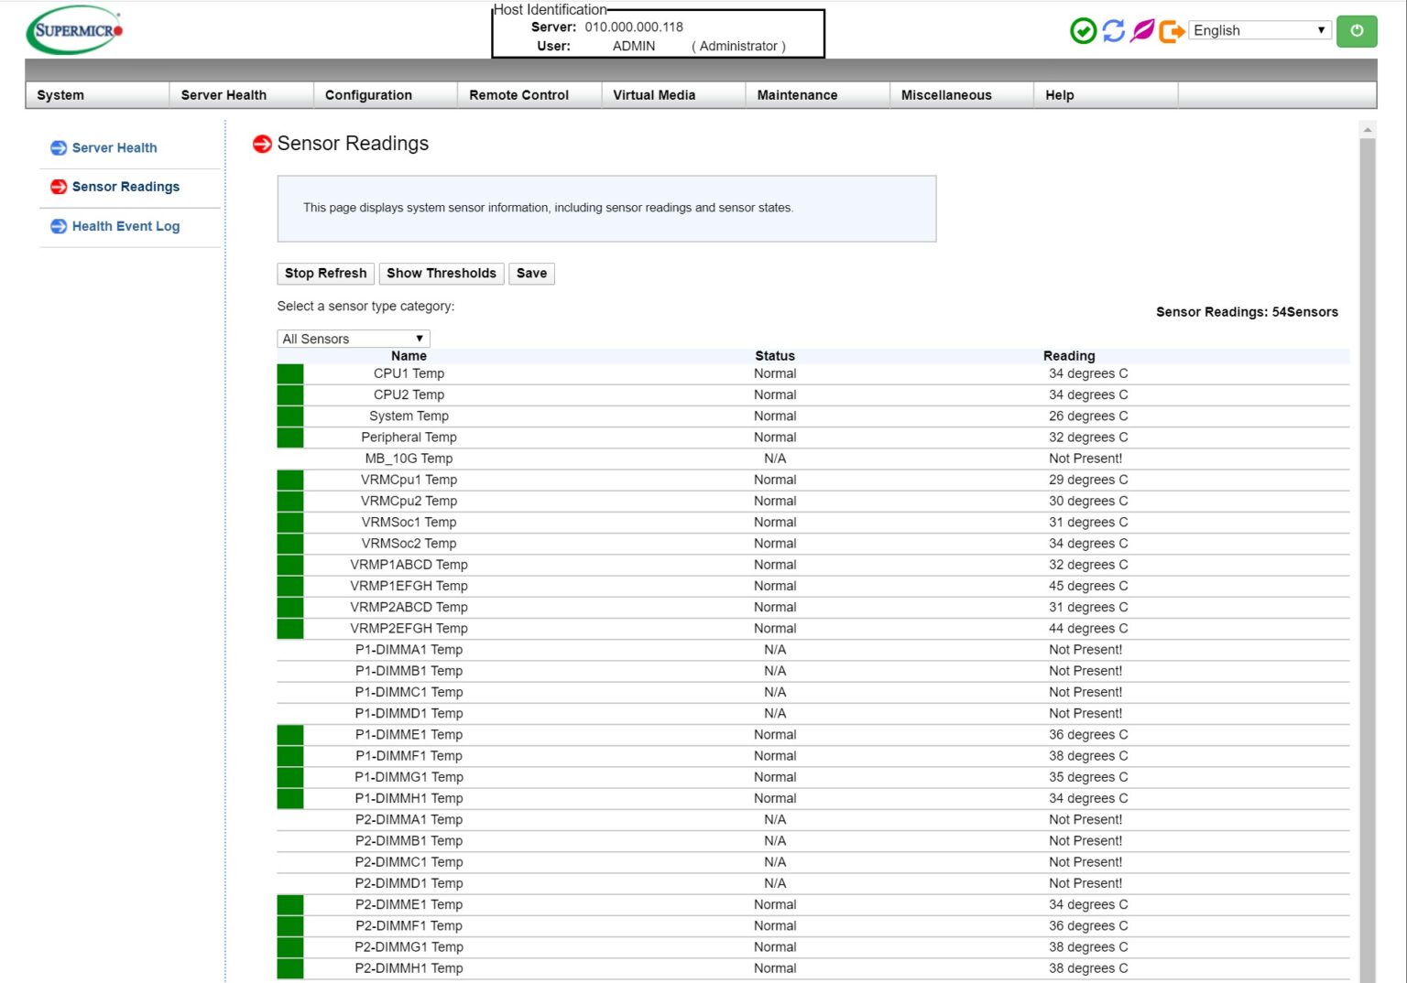Select the Maintenance menu item
The image size is (1407, 983).
coord(796,94)
